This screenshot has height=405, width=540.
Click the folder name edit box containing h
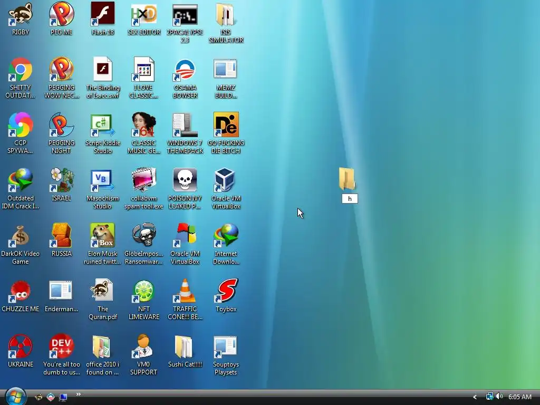pyautogui.click(x=350, y=199)
